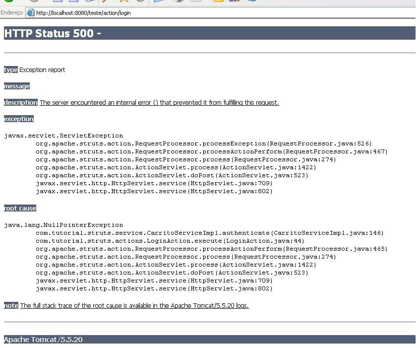This screenshot has width=420, height=348.
Task: Click the highlighted "message" label
Action: [16, 86]
